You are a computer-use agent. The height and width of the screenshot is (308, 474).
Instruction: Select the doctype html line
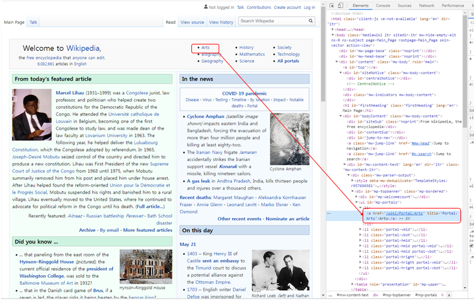(347, 13)
